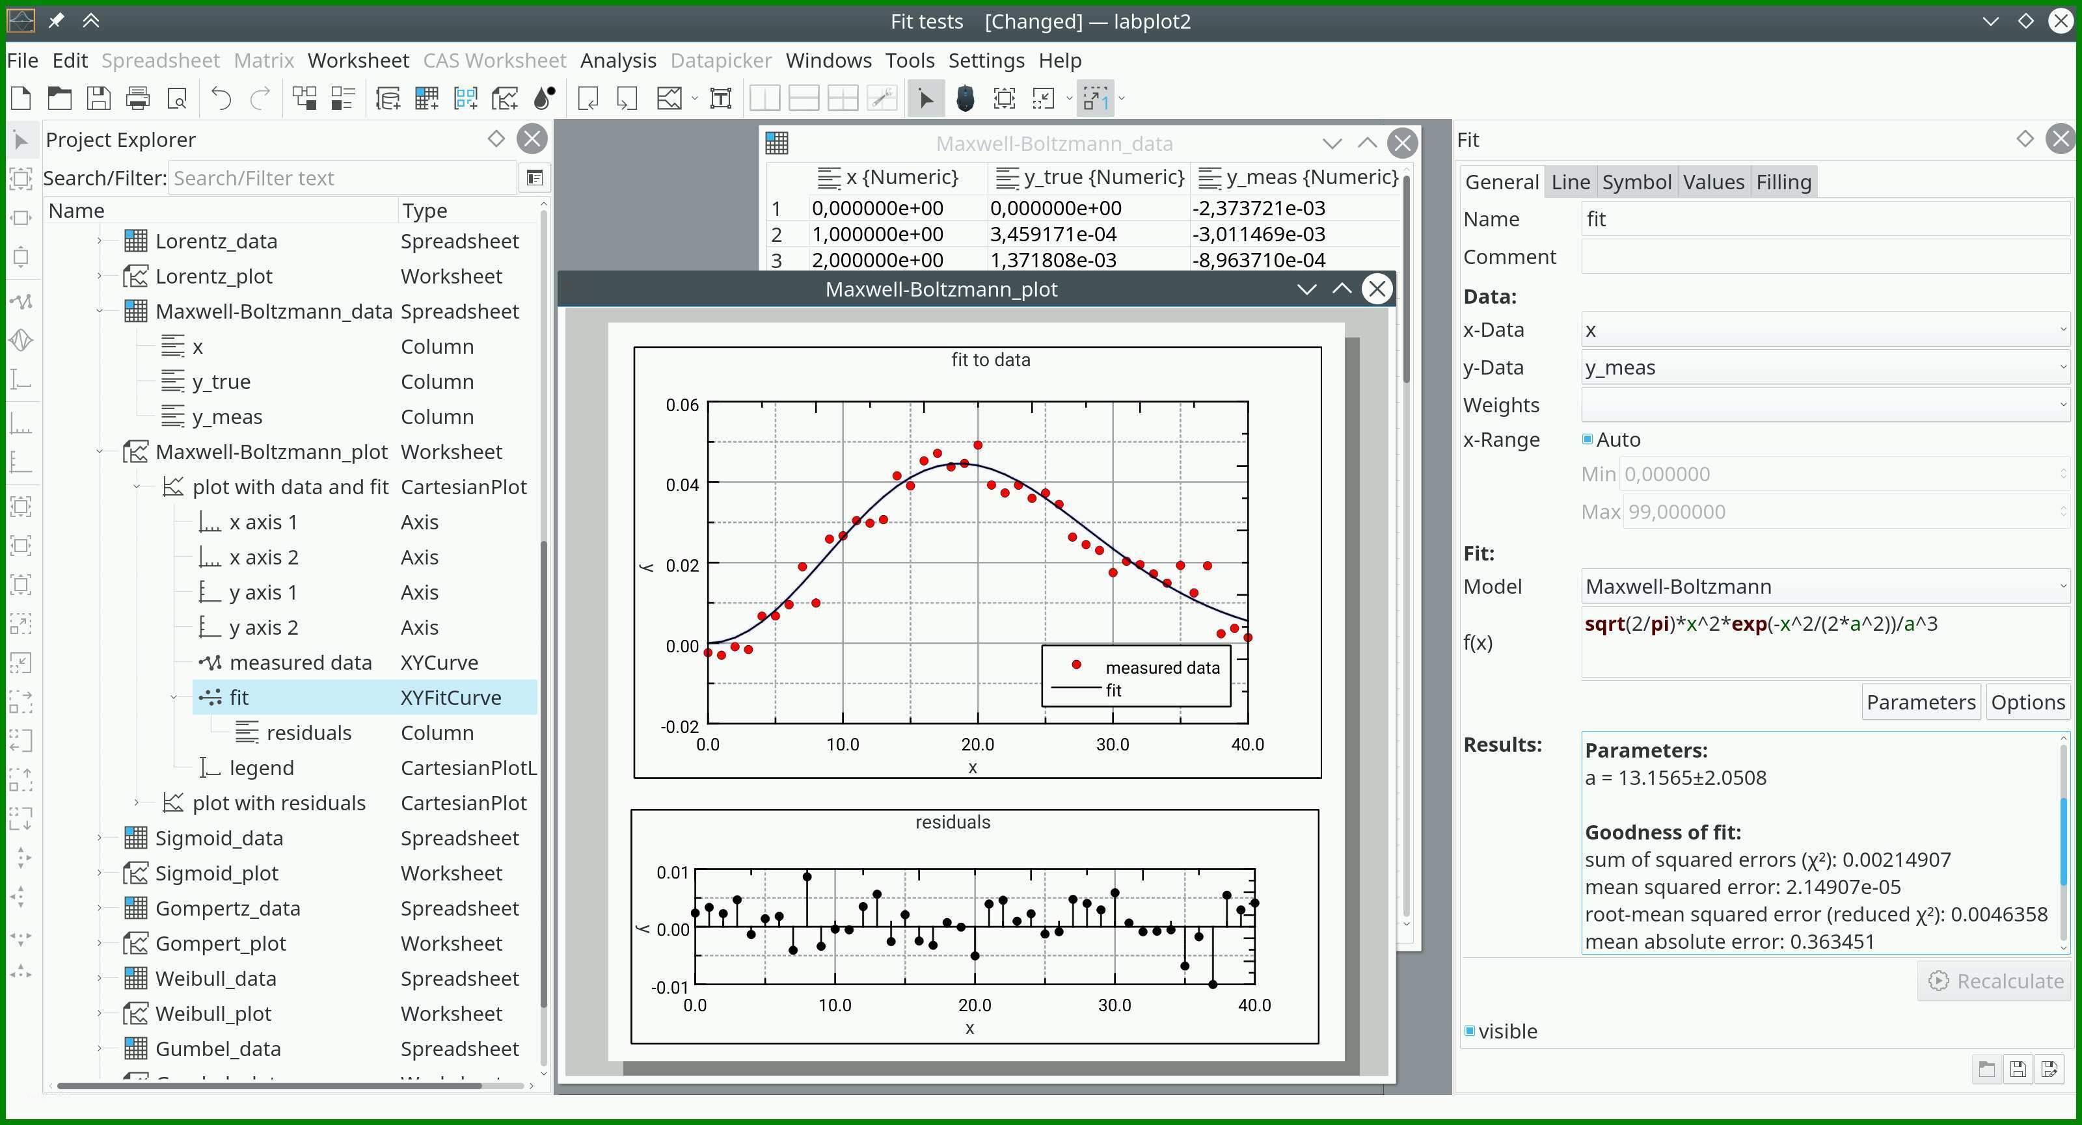This screenshot has height=1125, width=2082.
Task: Click the tree view options icon beside filter
Action: pos(534,178)
